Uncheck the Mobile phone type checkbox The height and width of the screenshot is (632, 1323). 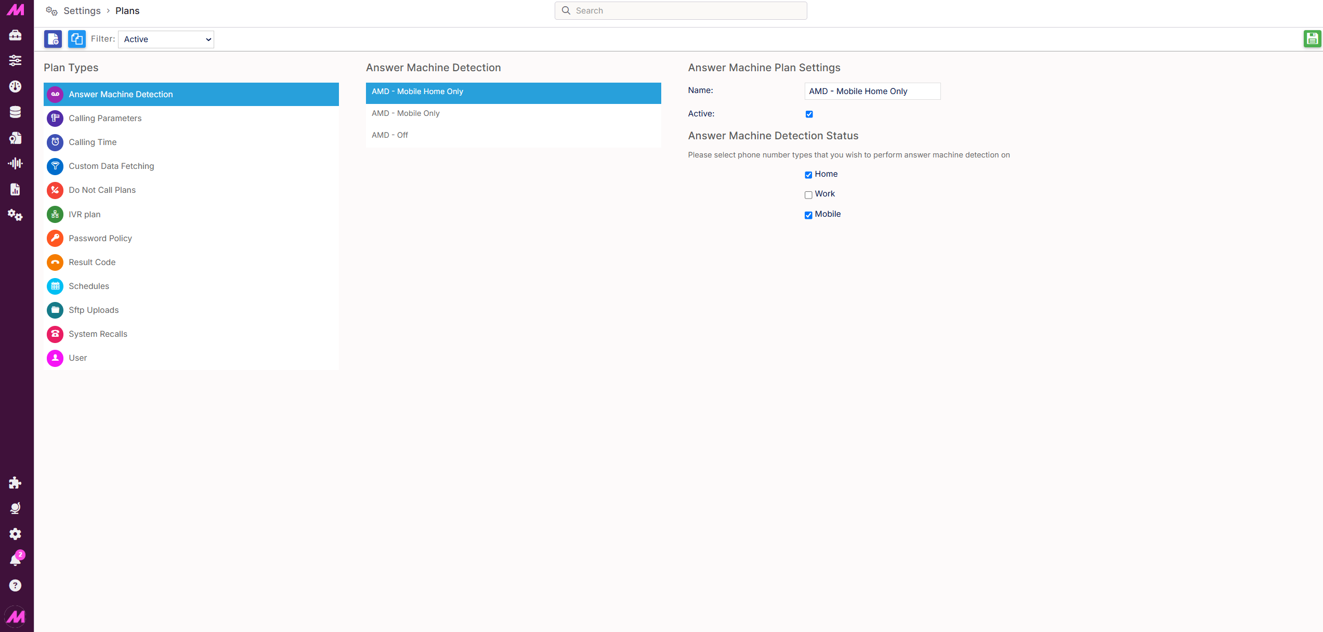point(808,215)
